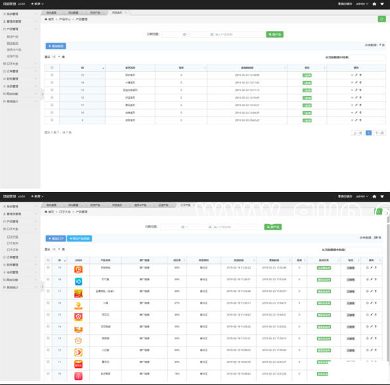Click the delete icon for row ID 18
This screenshot has height=385, width=390.
click(x=375, y=279)
